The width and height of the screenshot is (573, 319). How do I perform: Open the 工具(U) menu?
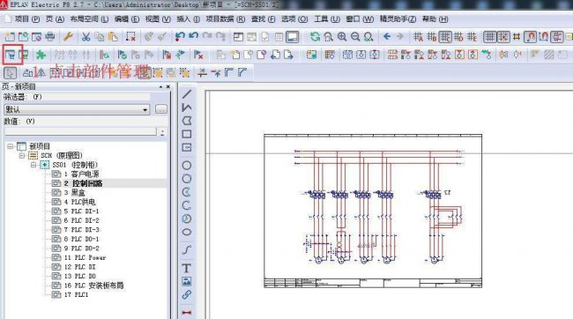(x=327, y=19)
